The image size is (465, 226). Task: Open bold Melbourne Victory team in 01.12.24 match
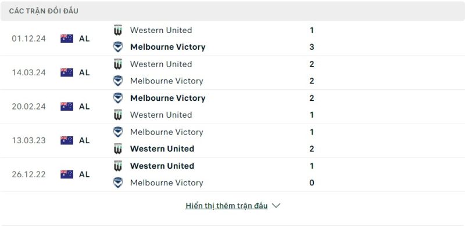[x=168, y=47]
